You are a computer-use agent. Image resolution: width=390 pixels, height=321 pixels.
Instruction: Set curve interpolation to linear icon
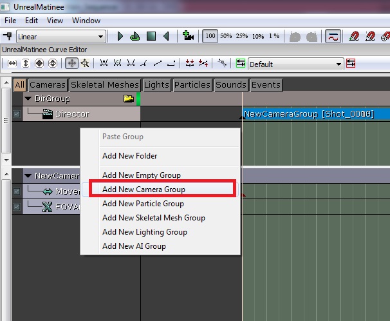[158, 63]
